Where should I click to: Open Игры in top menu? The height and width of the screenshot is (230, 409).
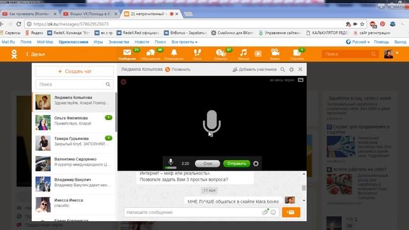pyautogui.click(x=98, y=42)
